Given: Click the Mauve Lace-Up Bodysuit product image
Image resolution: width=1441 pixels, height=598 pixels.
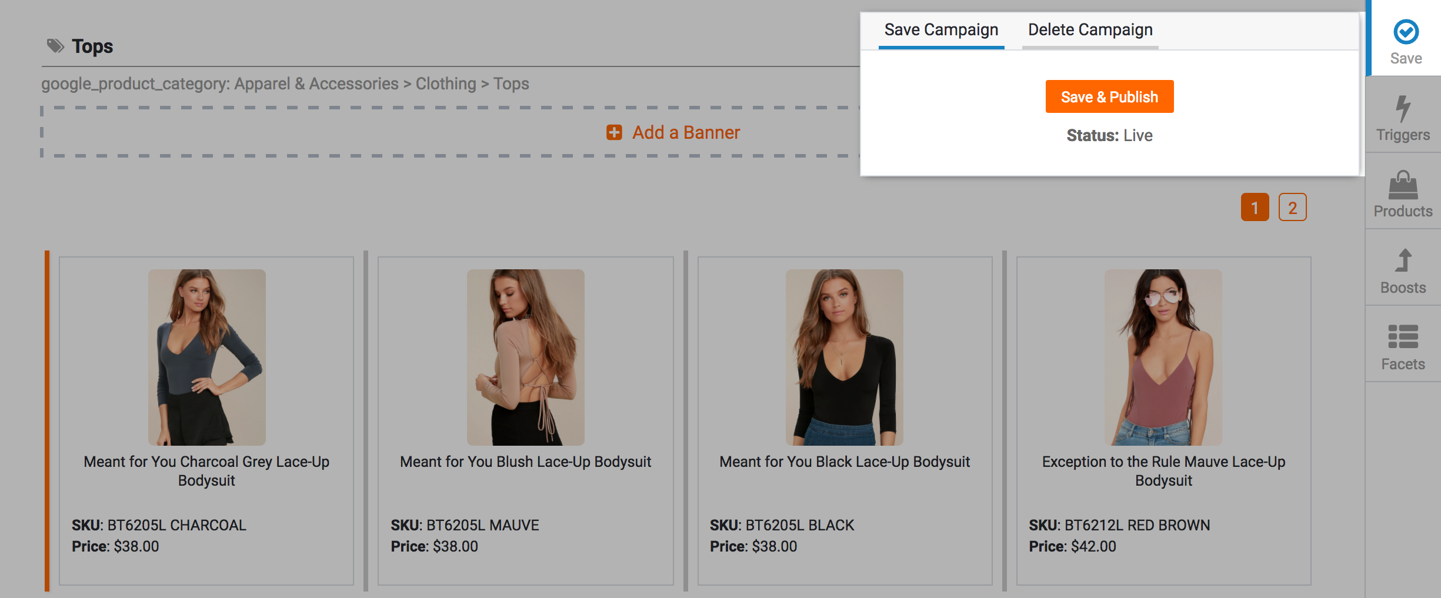Looking at the screenshot, I should coord(1163,357).
